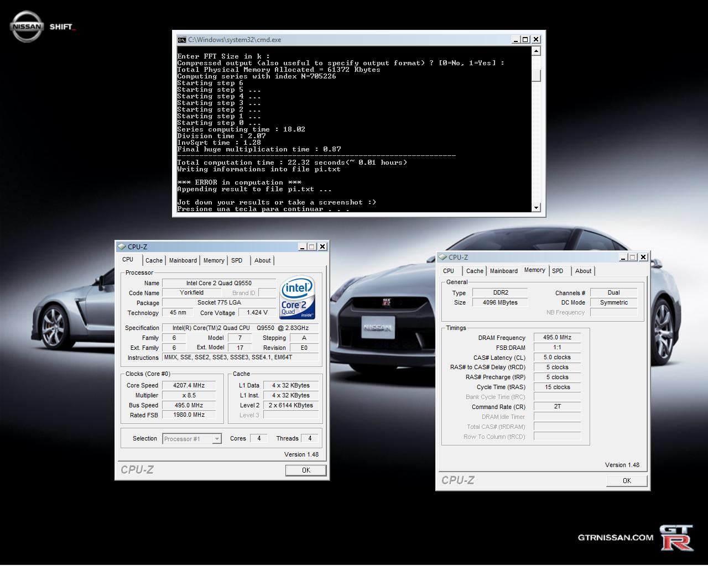Close the right CPU-Z Memory window
The width and height of the screenshot is (708, 566).
[643, 257]
